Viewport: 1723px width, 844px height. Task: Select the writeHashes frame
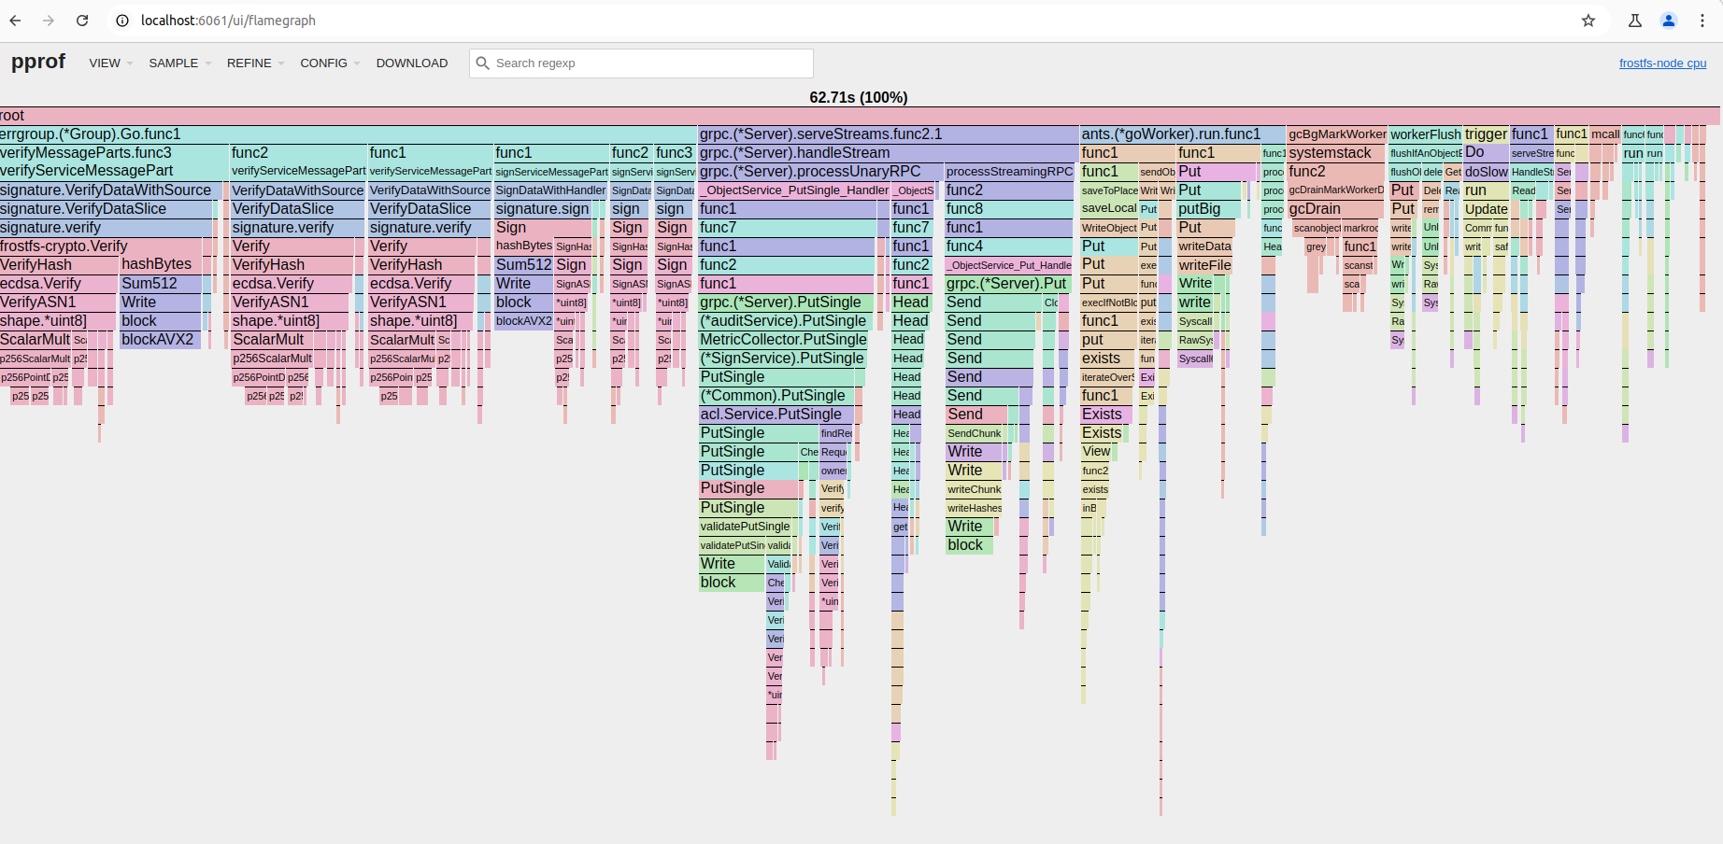pyautogui.click(x=974, y=508)
